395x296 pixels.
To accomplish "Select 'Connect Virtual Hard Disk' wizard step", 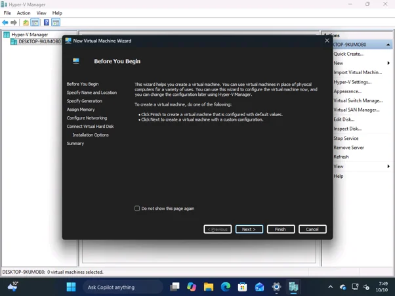I will [x=90, y=127].
